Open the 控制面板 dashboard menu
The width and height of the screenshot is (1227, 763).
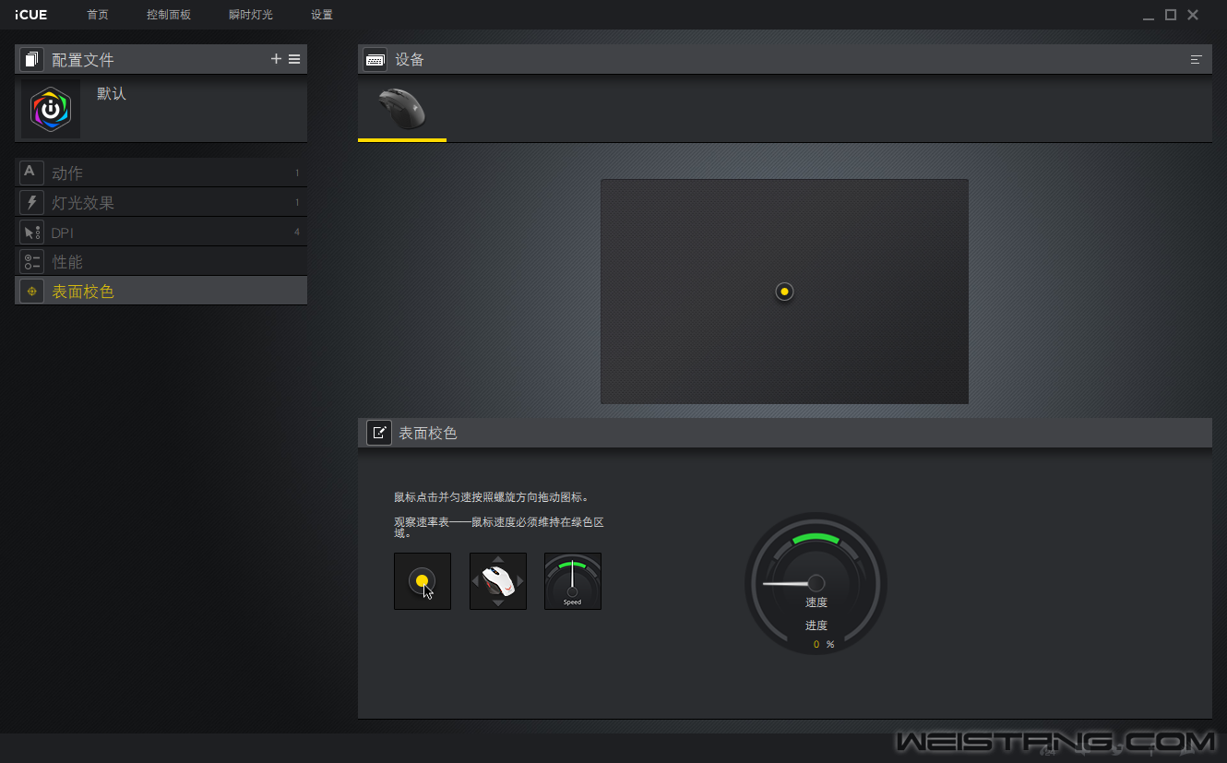point(169,15)
